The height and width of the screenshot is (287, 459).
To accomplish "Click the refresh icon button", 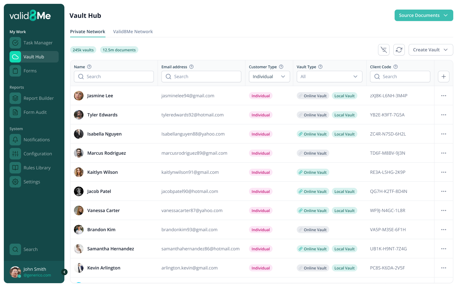I will (x=399, y=50).
